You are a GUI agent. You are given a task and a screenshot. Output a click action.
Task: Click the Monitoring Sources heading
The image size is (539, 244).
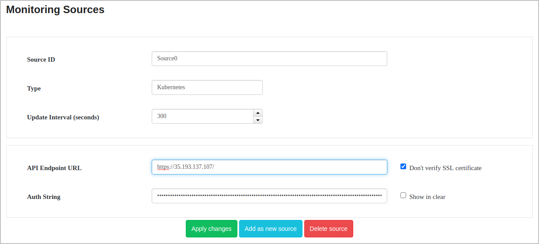(x=56, y=10)
